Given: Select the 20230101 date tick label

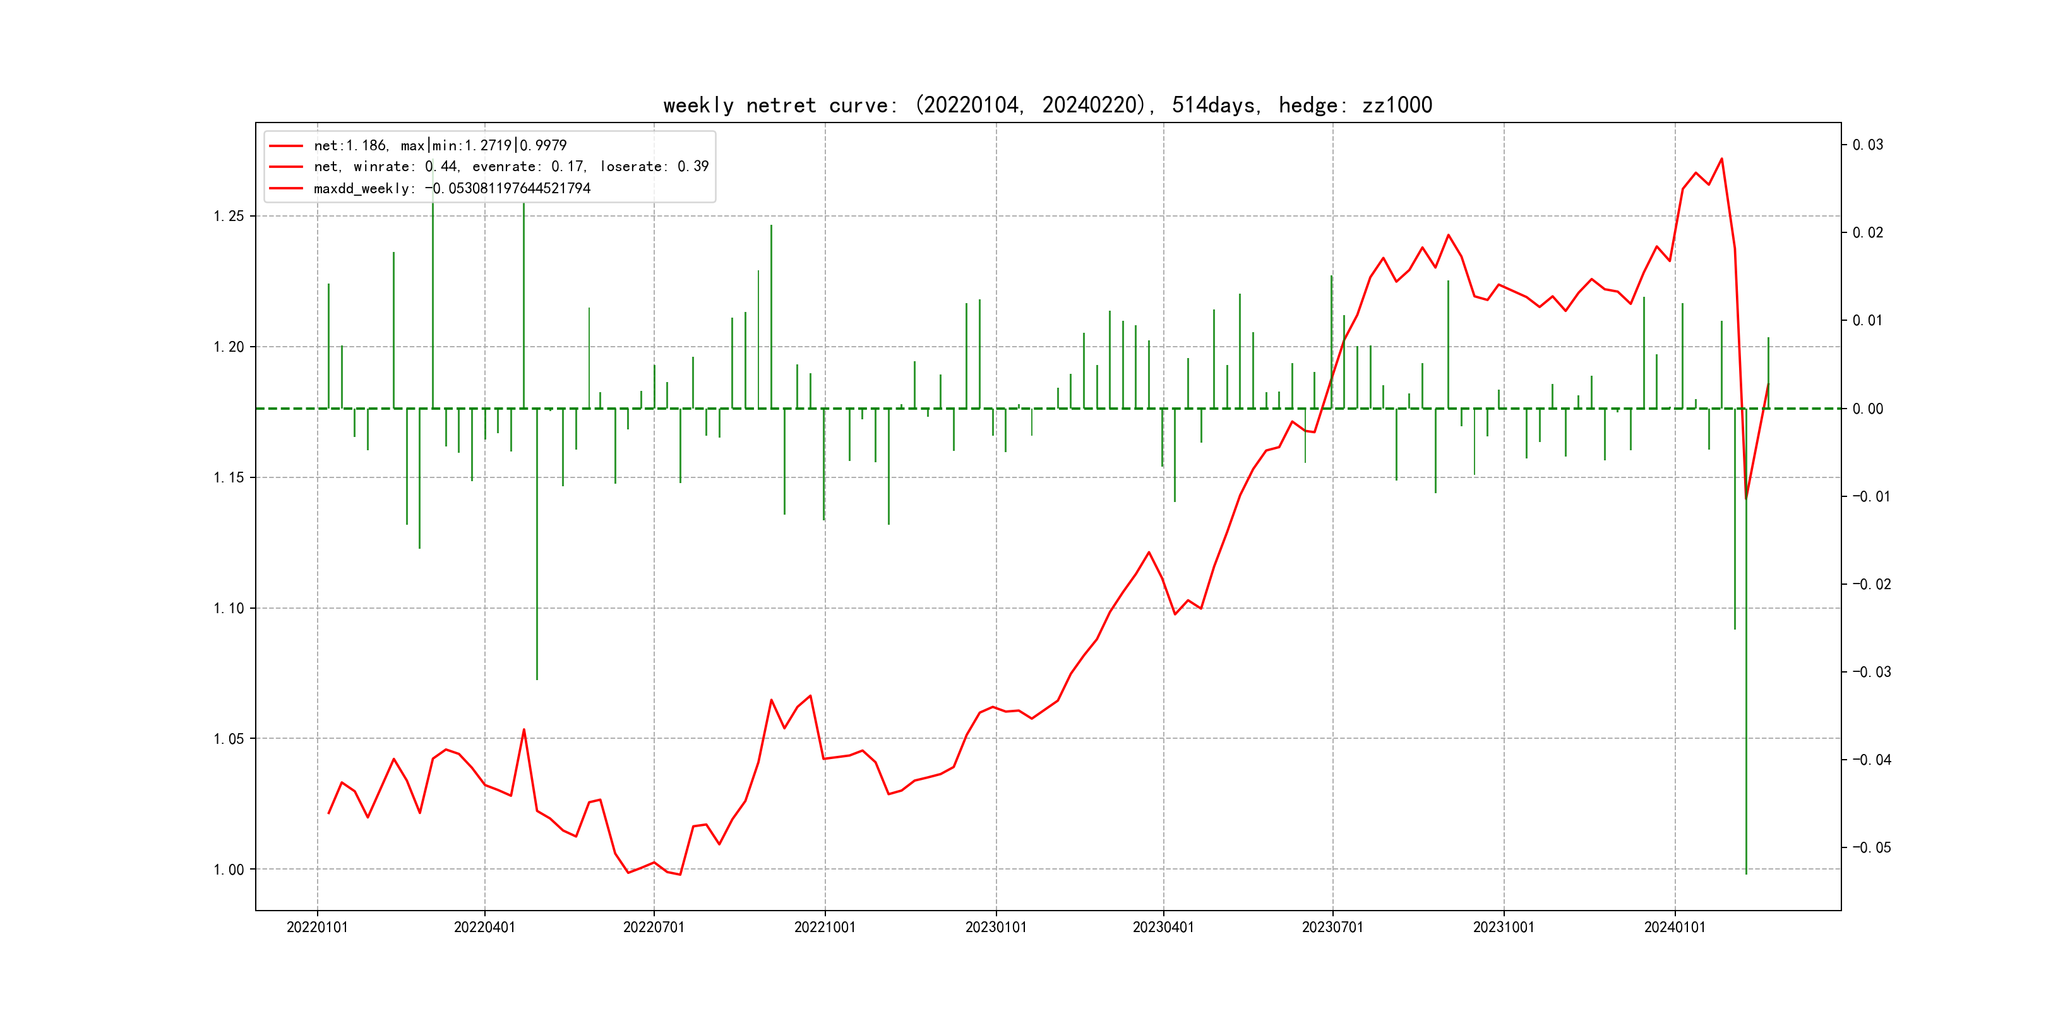Looking at the screenshot, I should [995, 928].
